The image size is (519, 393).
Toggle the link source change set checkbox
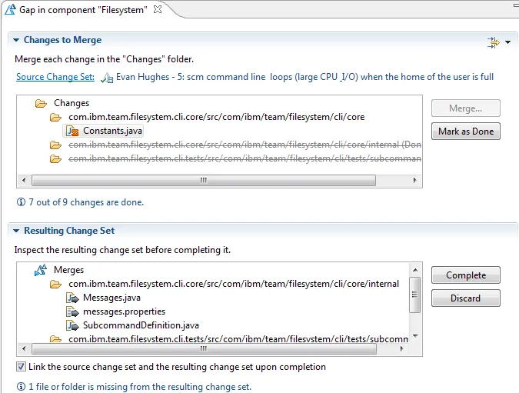[21, 367]
